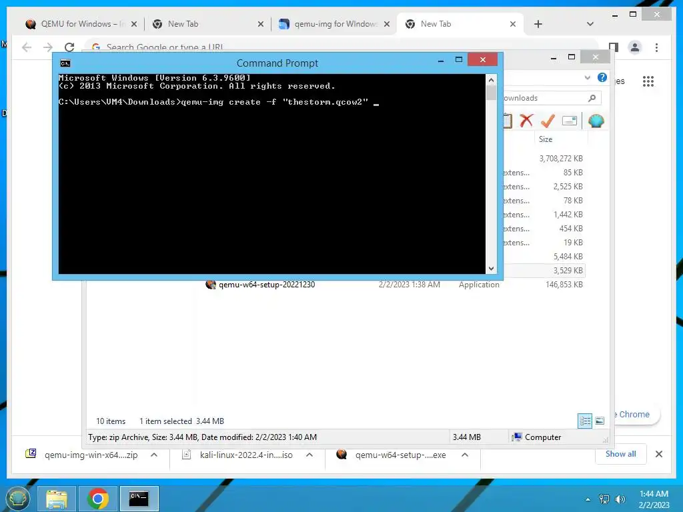Show hidden tray icons
This screenshot has height=512, width=683.
point(588,499)
